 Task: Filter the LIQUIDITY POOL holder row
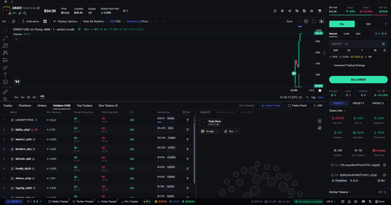tap(188, 120)
